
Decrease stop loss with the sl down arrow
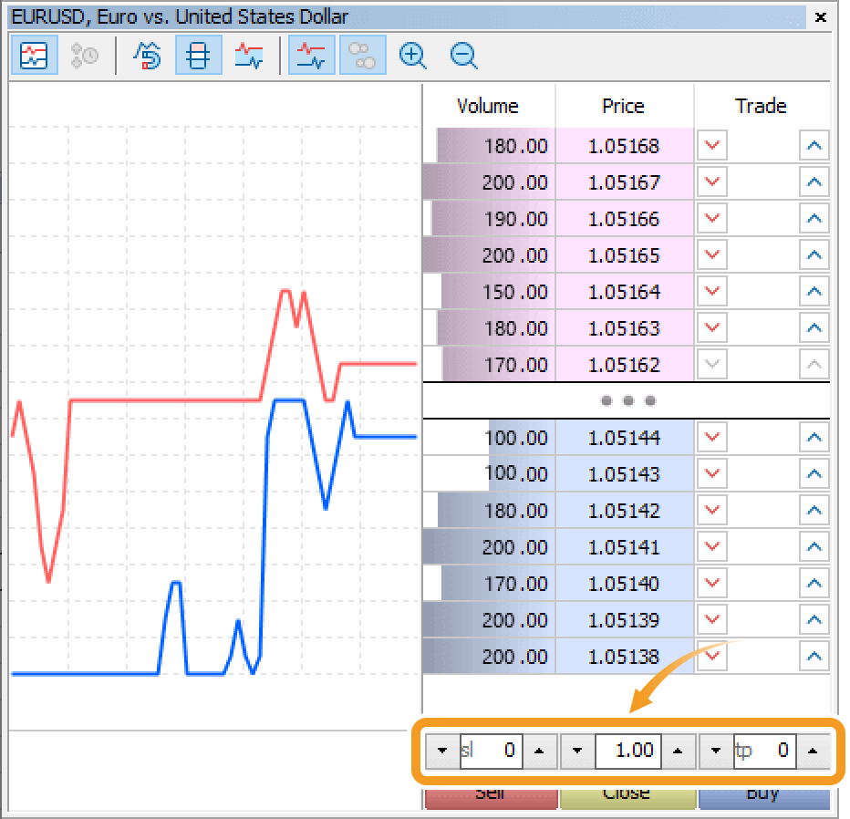click(443, 751)
